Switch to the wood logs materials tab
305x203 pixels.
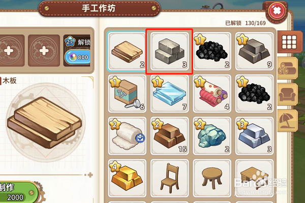[x=287, y=68]
